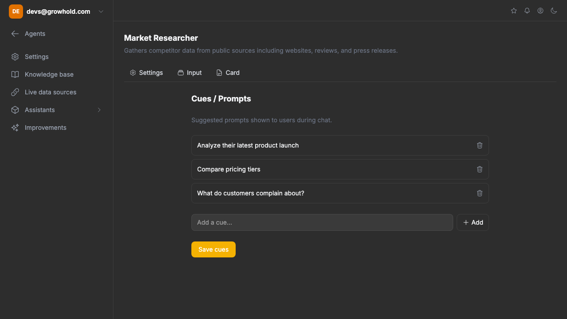Open the user profile icon
This screenshot has width=567, height=319.
(540, 11)
